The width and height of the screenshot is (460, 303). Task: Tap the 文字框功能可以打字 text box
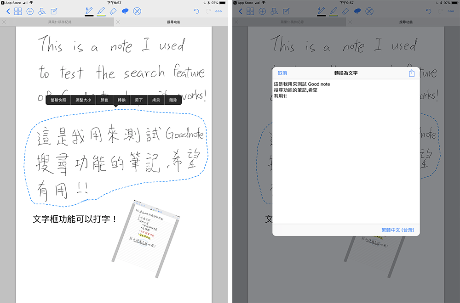click(75, 219)
